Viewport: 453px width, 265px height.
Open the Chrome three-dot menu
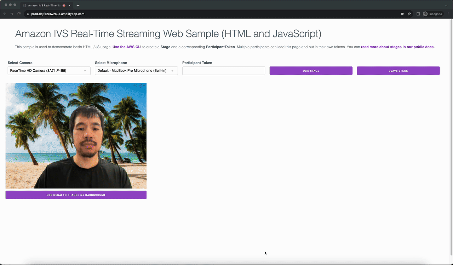point(448,14)
